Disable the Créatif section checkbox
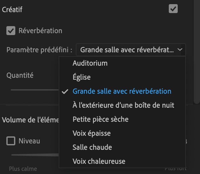This screenshot has width=200, height=174. point(173,9)
